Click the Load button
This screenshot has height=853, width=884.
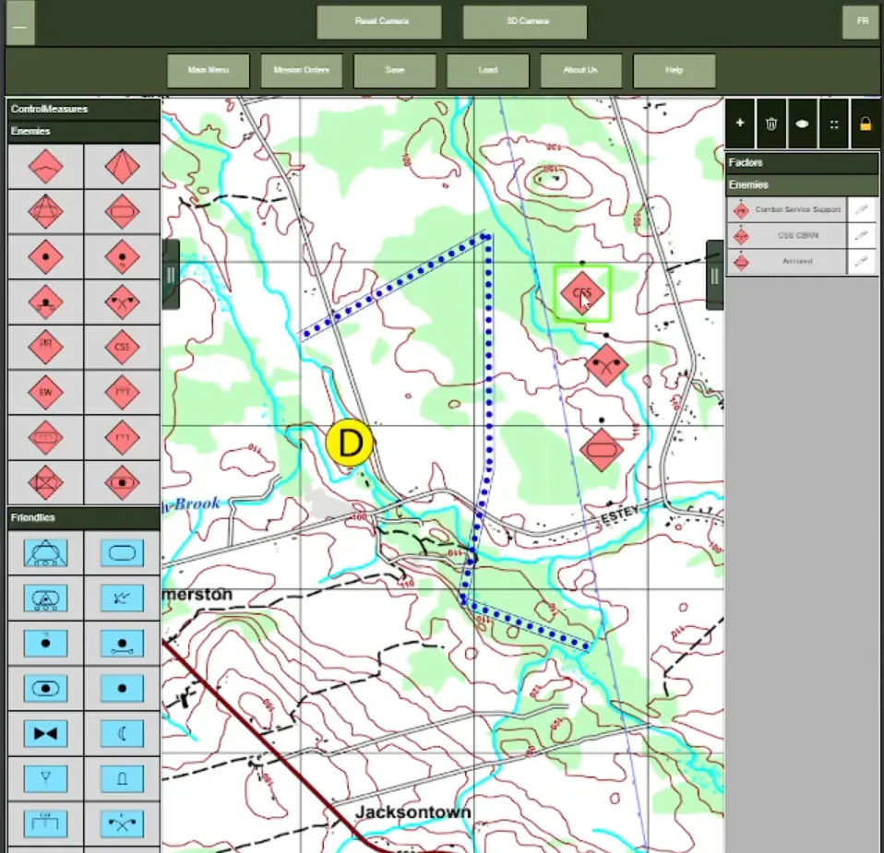coord(487,70)
